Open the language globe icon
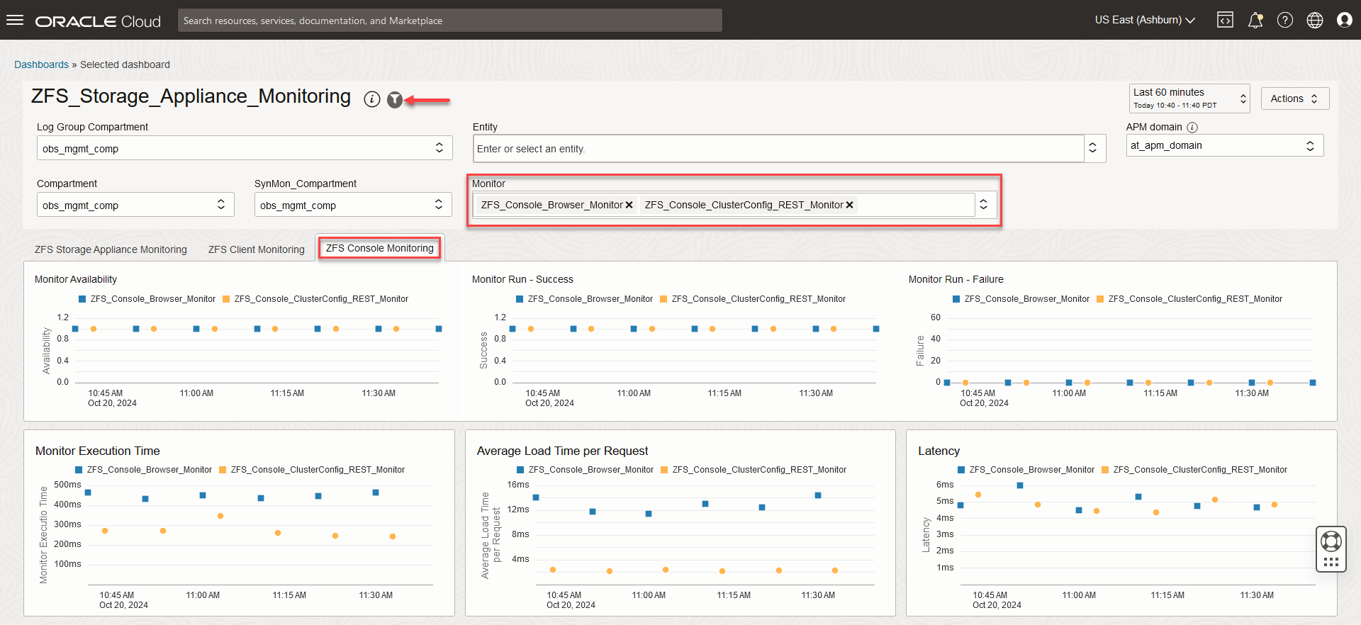The image size is (1361, 625). tap(1315, 20)
